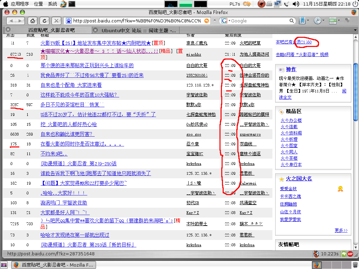The width and height of the screenshot is (359, 269).
Task: Click the Stop loading button
Action: point(56,21)
